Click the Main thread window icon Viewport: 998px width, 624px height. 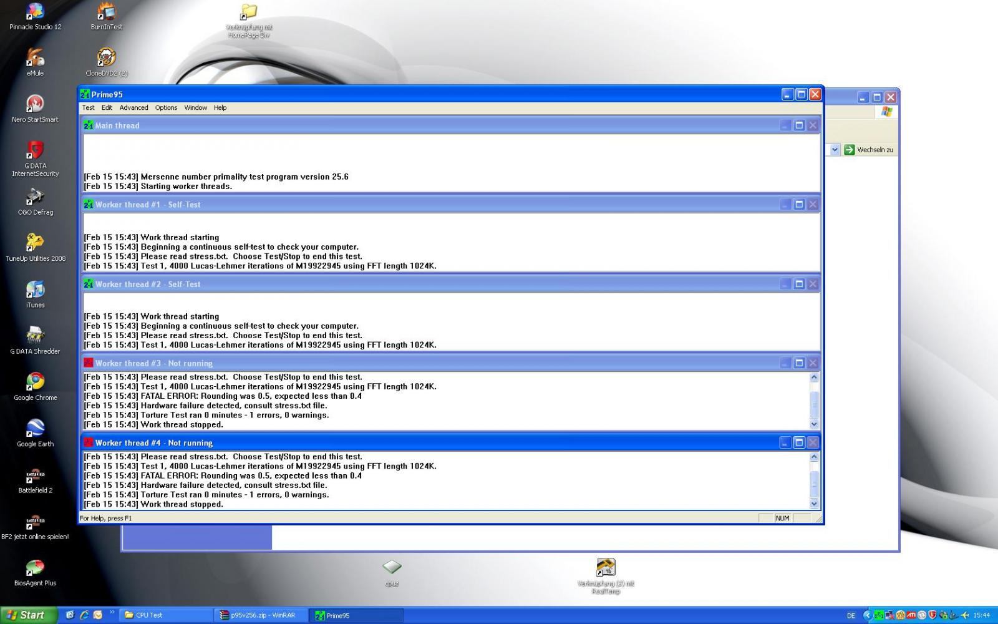(x=89, y=125)
